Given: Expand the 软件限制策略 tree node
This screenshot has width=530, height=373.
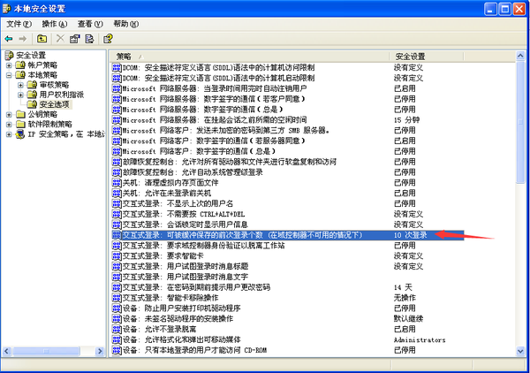Looking at the screenshot, I should pyautogui.click(x=9, y=125).
